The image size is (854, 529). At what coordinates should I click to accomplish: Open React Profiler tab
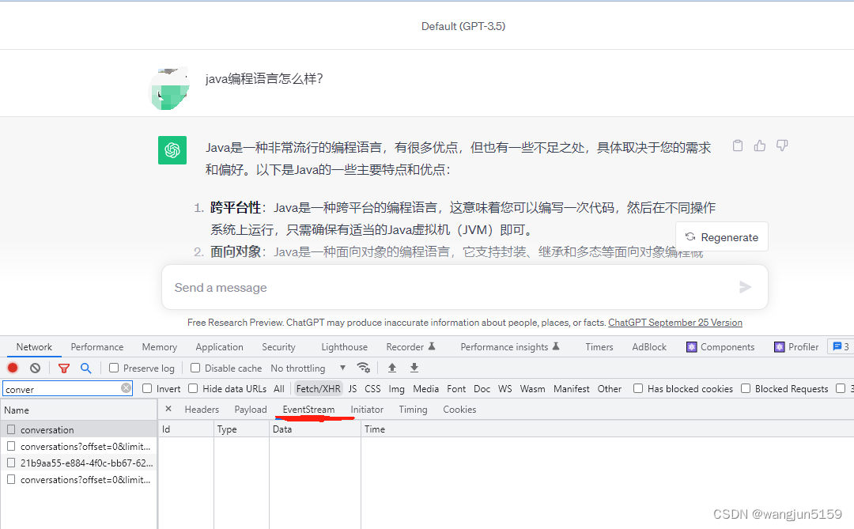[x=796, y=347]
